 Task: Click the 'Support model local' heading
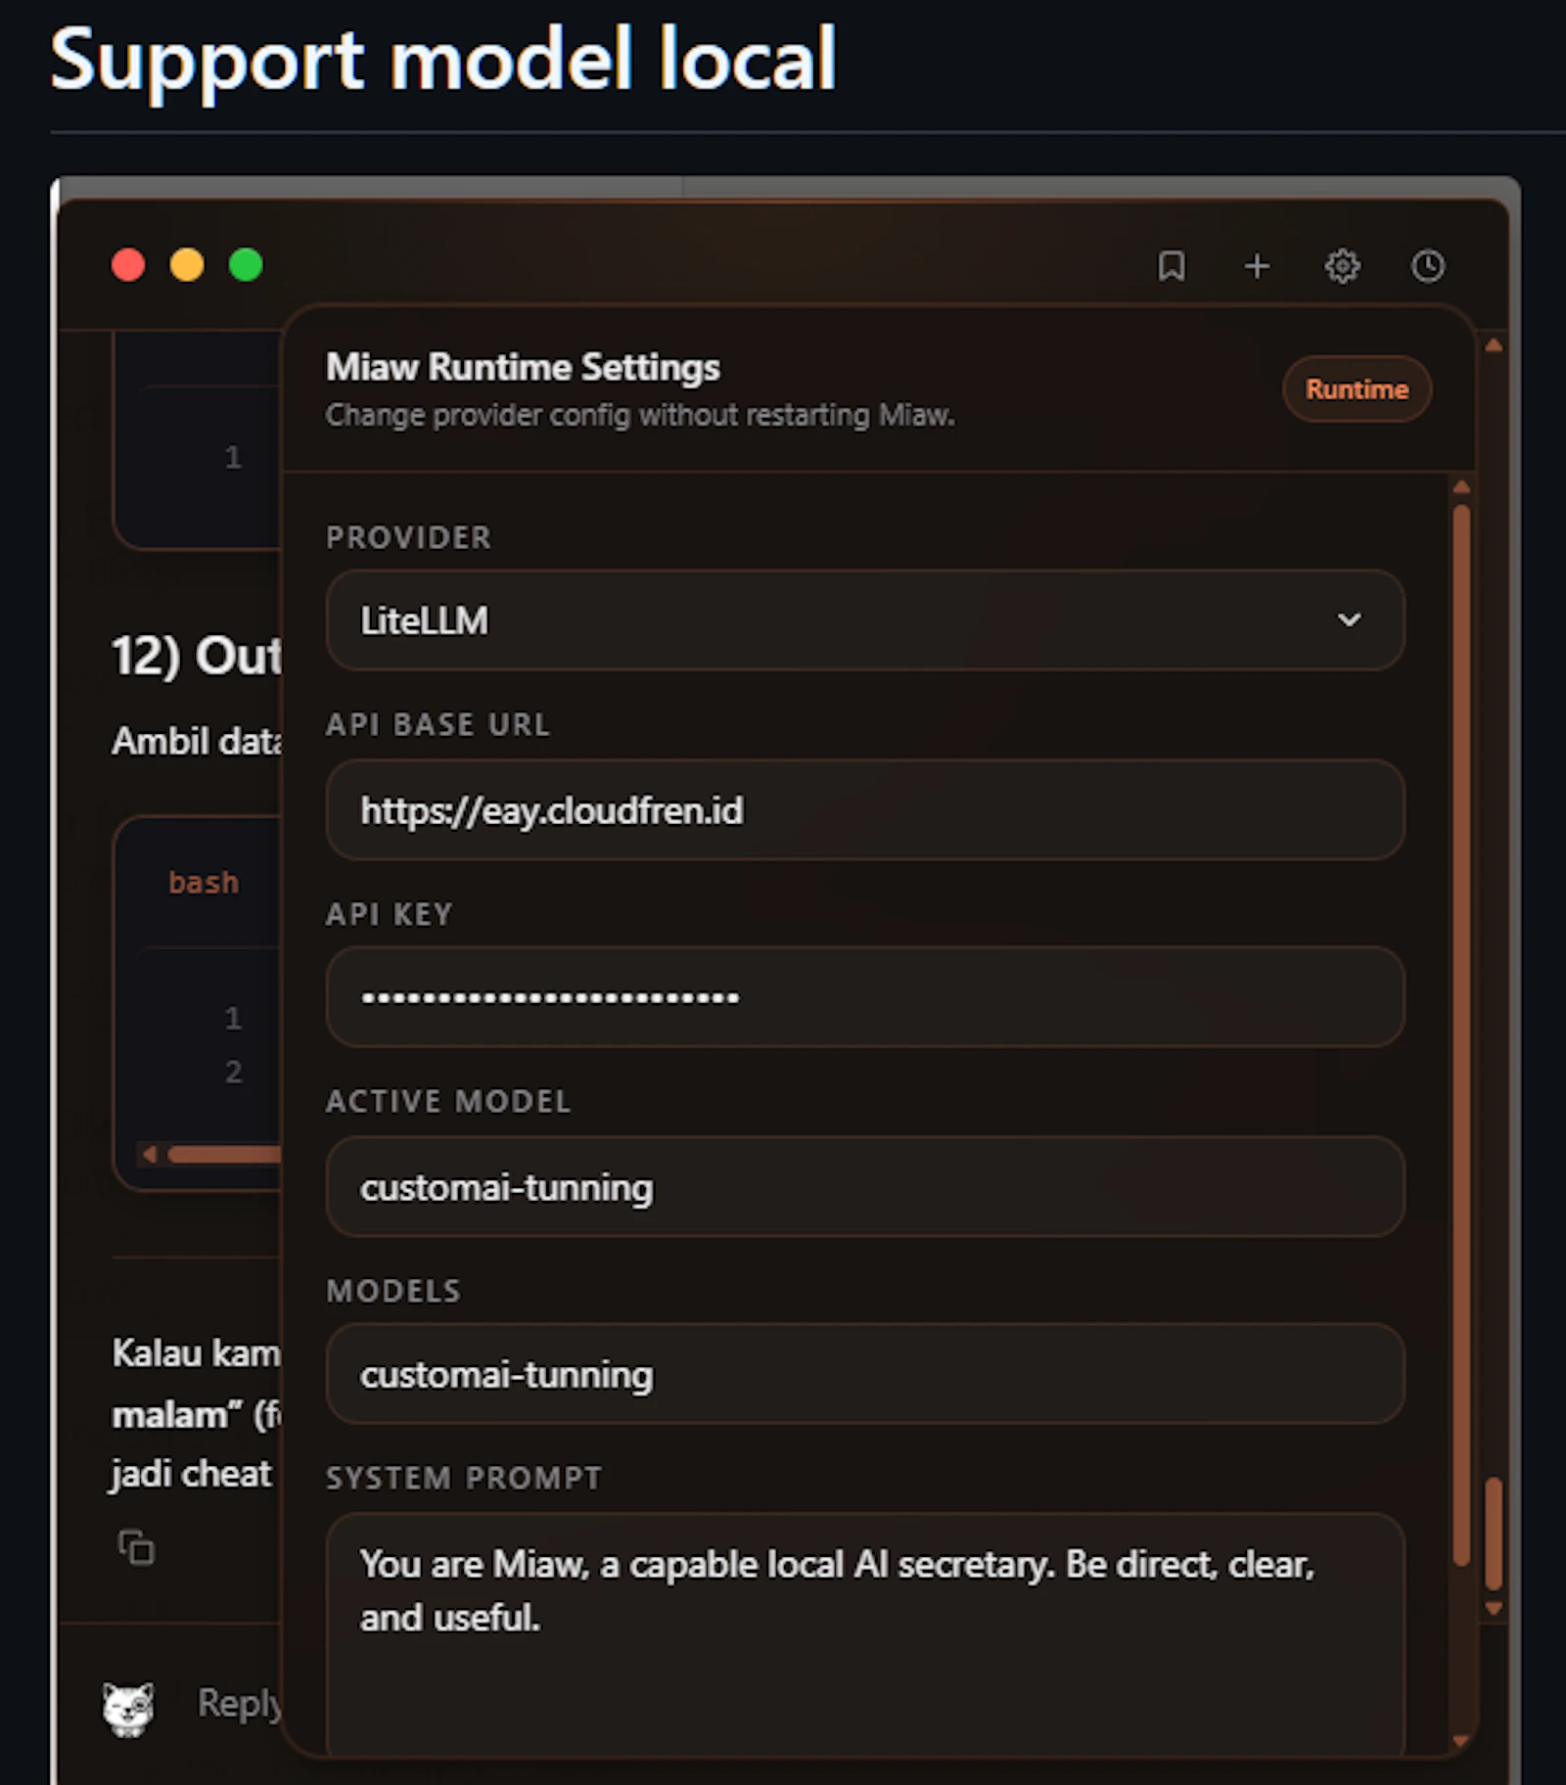pyautogui.click(x=443, y=60)
